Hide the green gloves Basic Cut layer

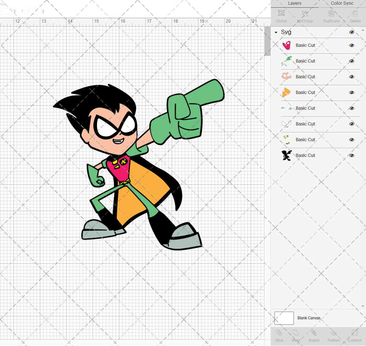351,61
